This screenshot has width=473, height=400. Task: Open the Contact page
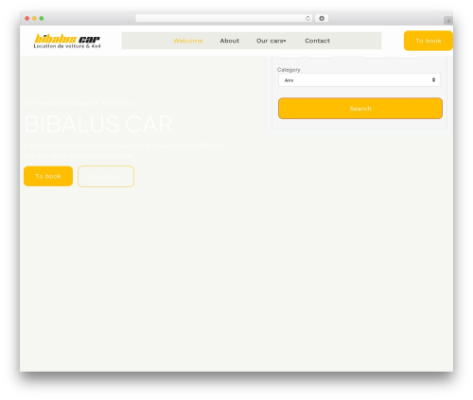coord(317,41)
